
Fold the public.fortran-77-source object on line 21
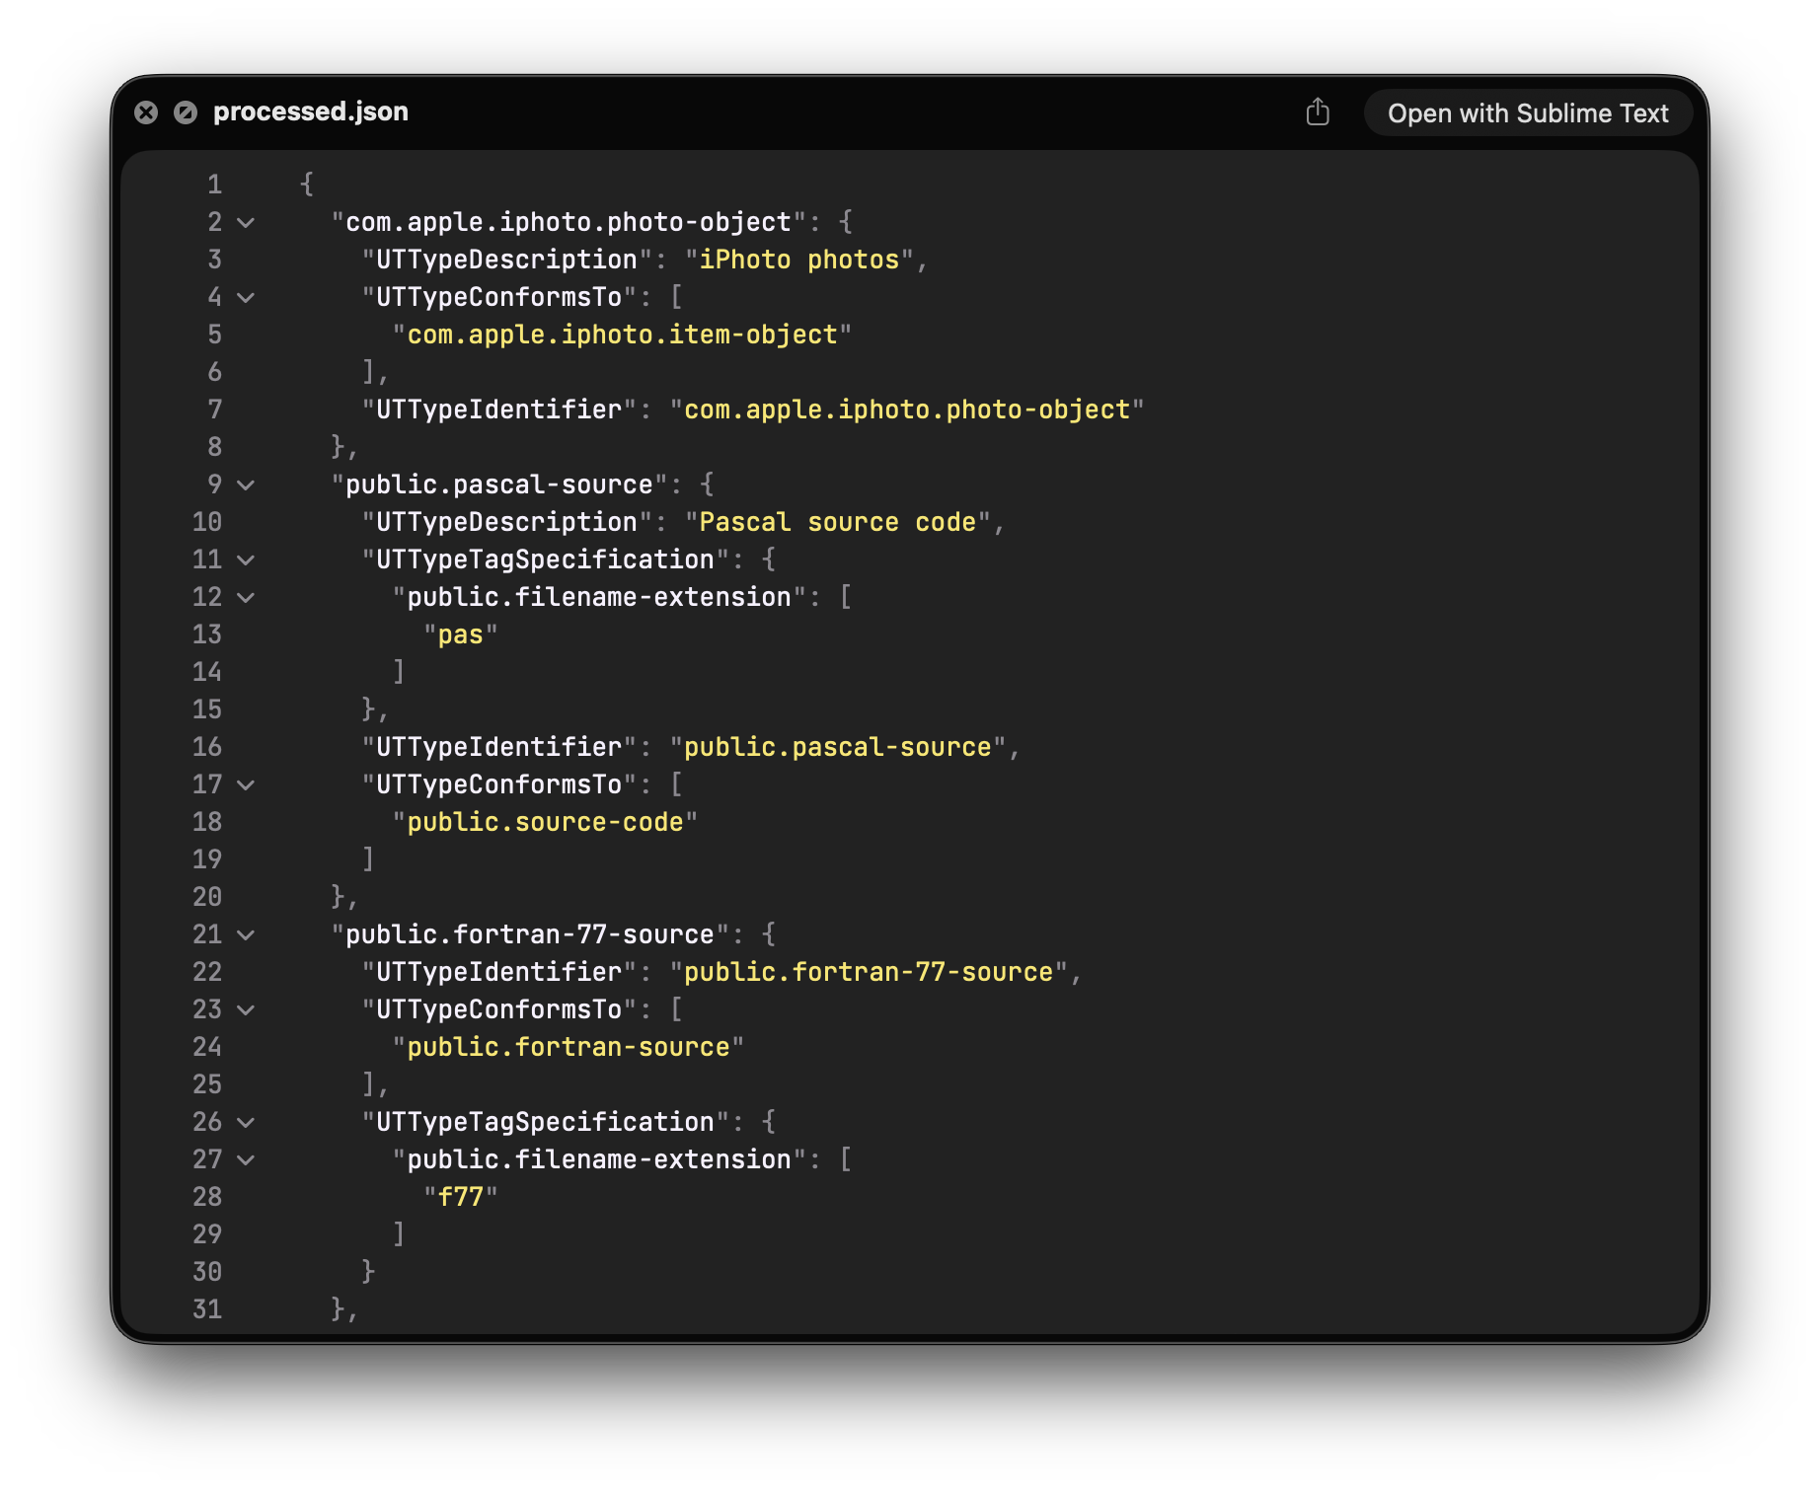pyautogui.click(x=247, y=935)
